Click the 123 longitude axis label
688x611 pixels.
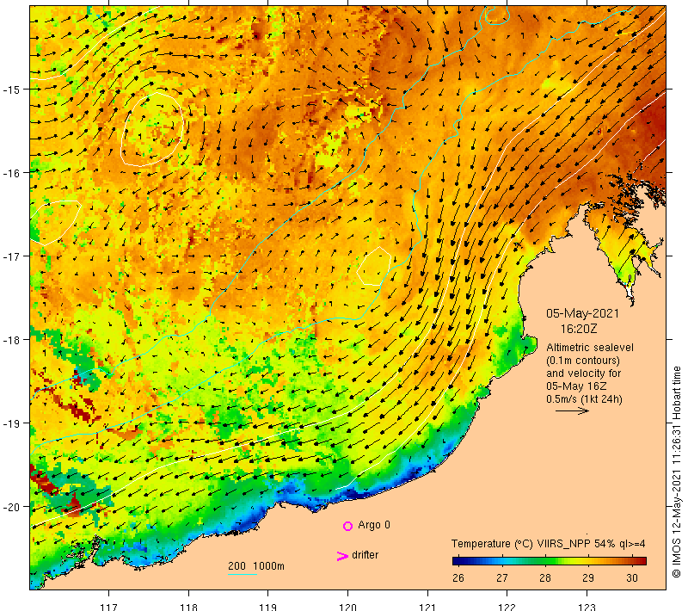(x=587, y=607)
